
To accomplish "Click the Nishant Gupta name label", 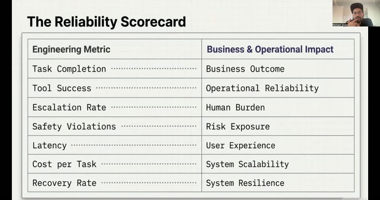I will pyautogui.click(x=340, y=25).
